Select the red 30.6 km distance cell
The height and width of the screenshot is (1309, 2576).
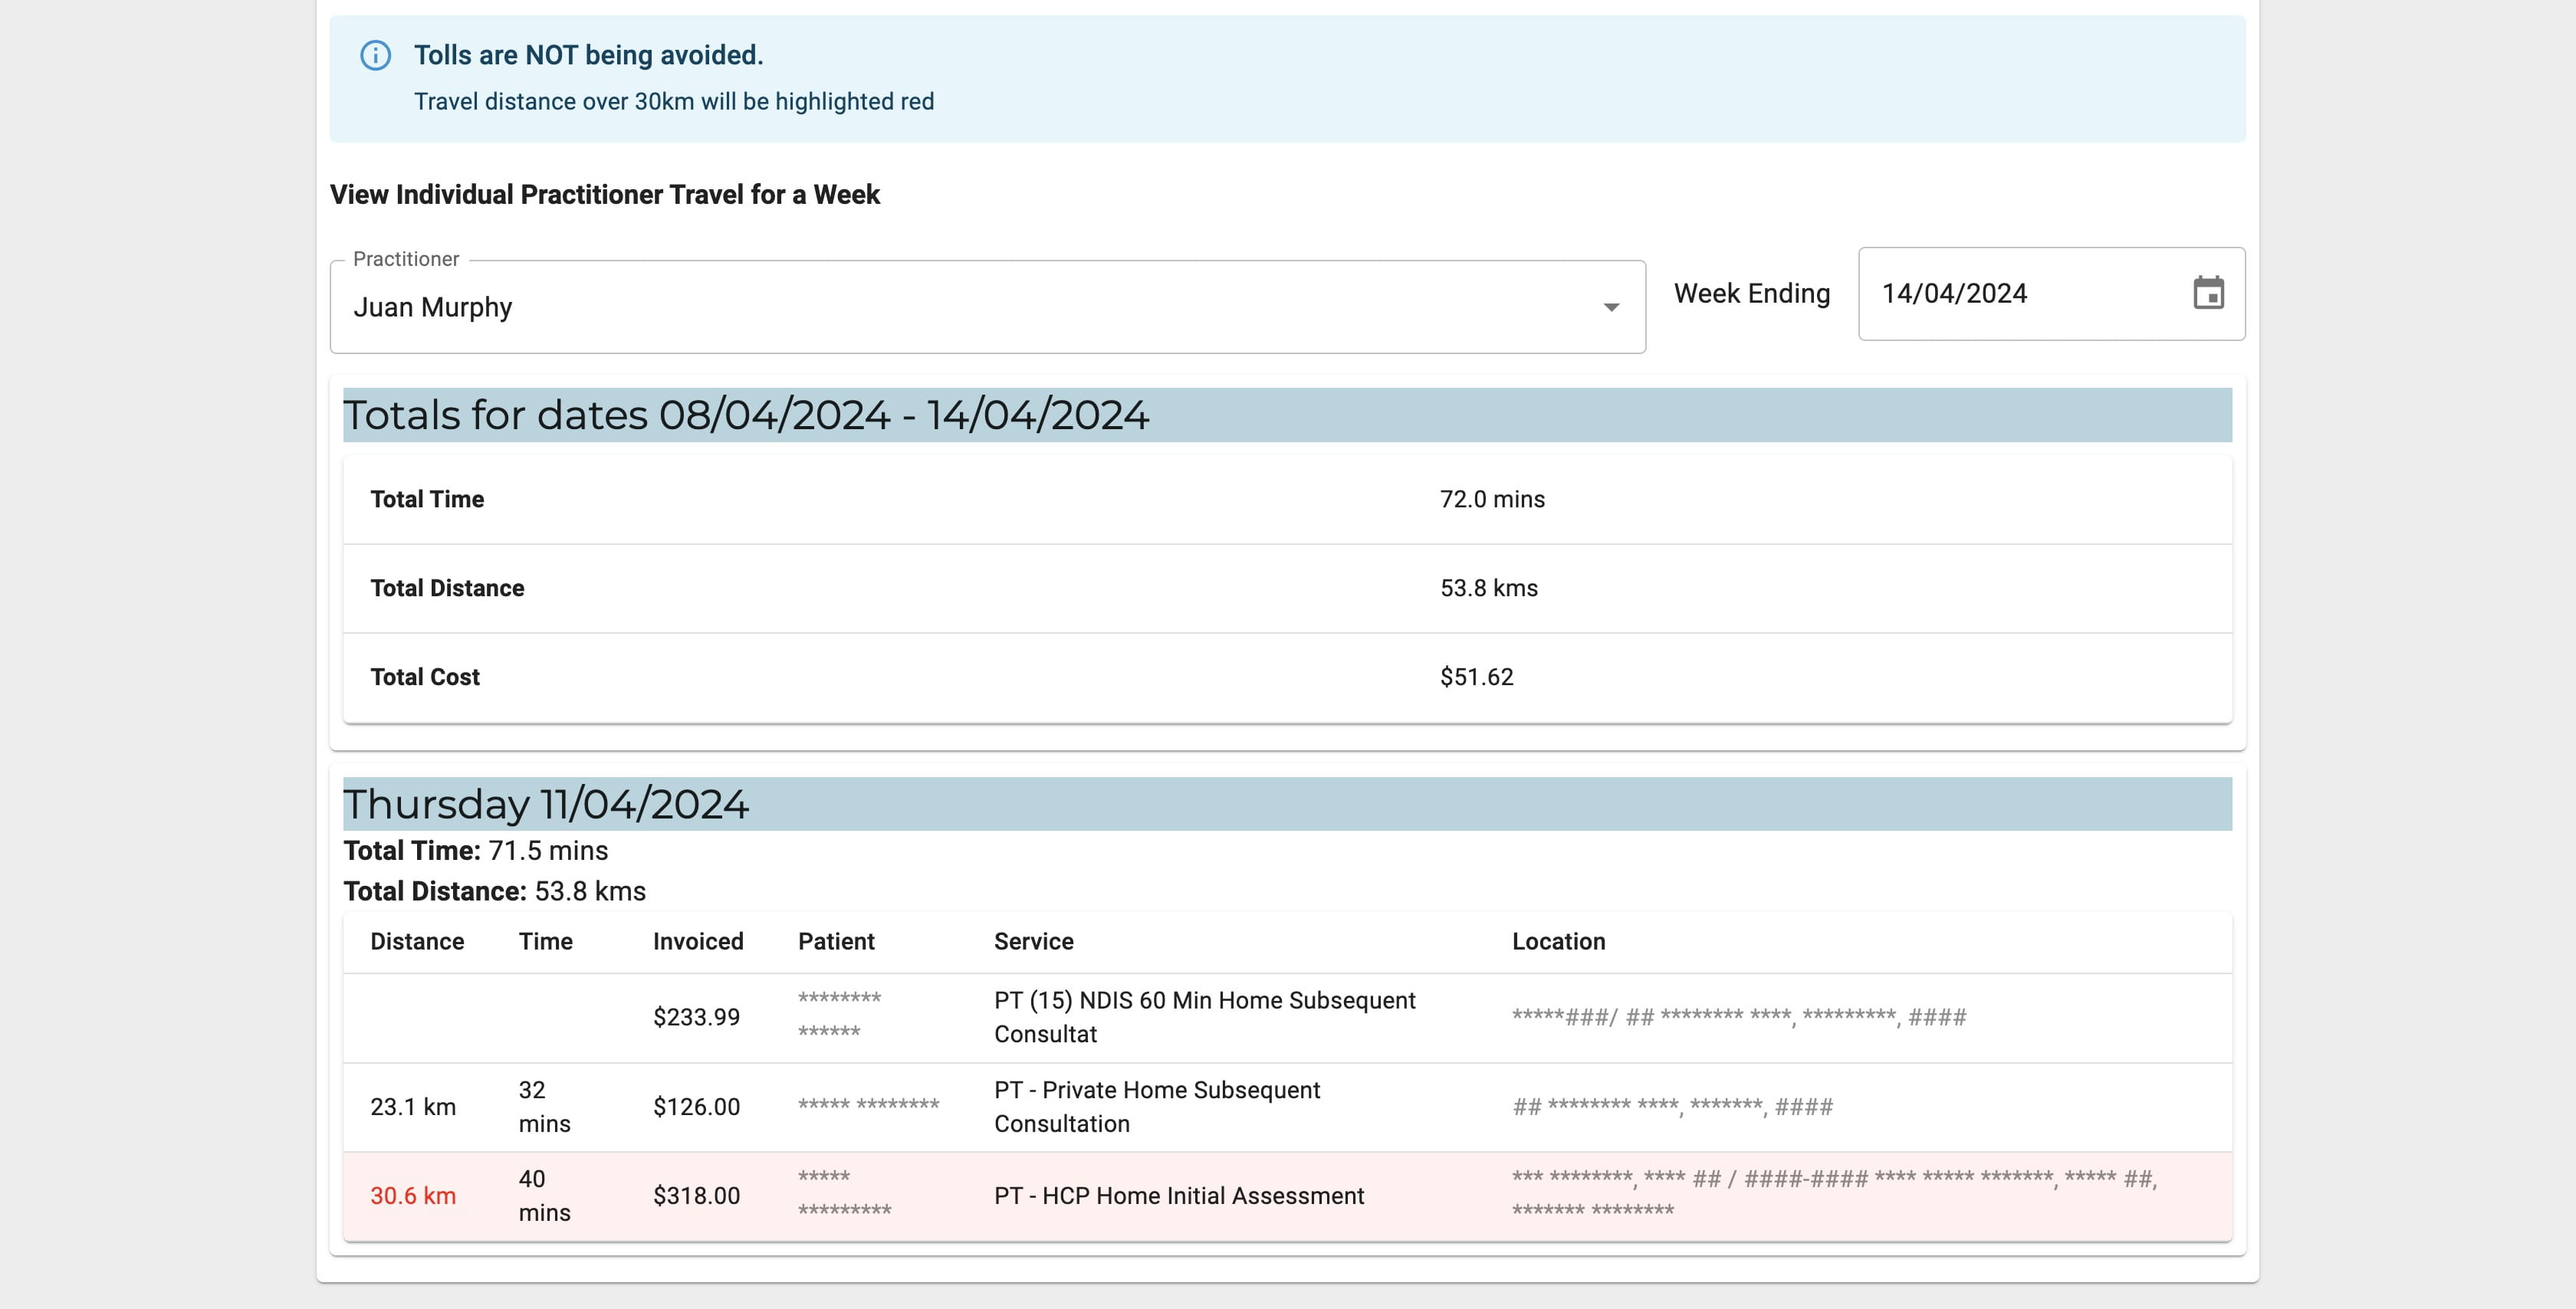tap(413, 1196)
